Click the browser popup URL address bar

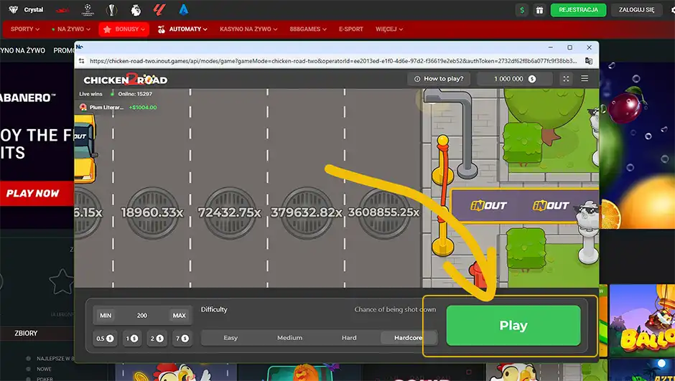tap(334, 61)
